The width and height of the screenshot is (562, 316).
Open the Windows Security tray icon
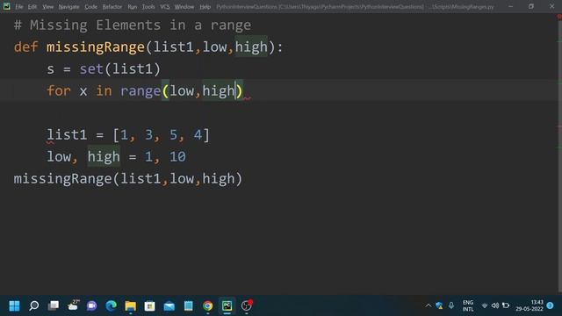point(439,305)
